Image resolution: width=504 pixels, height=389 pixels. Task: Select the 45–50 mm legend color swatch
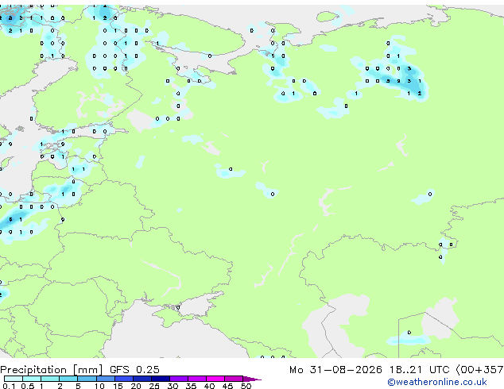(234, 379)
